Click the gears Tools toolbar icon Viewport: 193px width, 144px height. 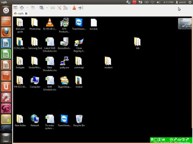(x=65, y=8)
